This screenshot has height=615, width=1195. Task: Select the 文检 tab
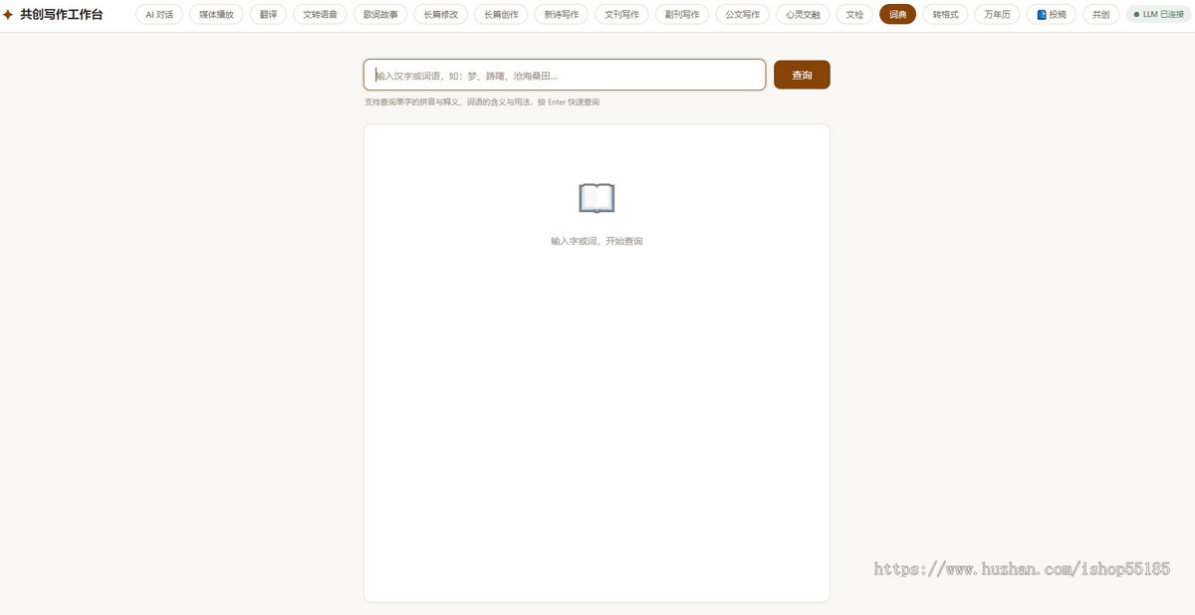point(855,15)
